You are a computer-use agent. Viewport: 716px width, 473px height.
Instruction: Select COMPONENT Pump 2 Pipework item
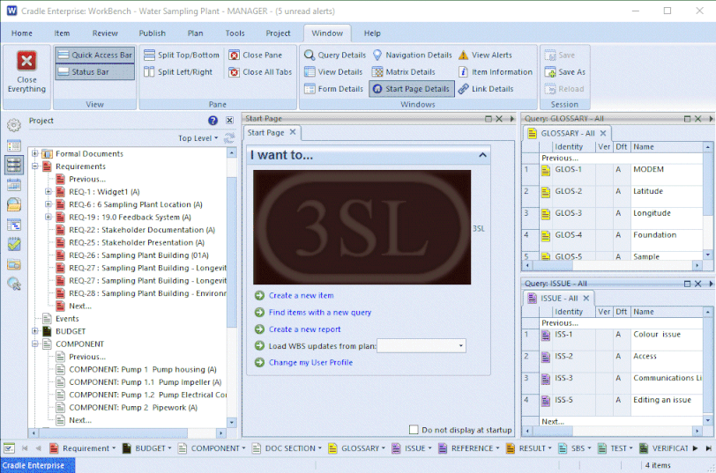133,408
